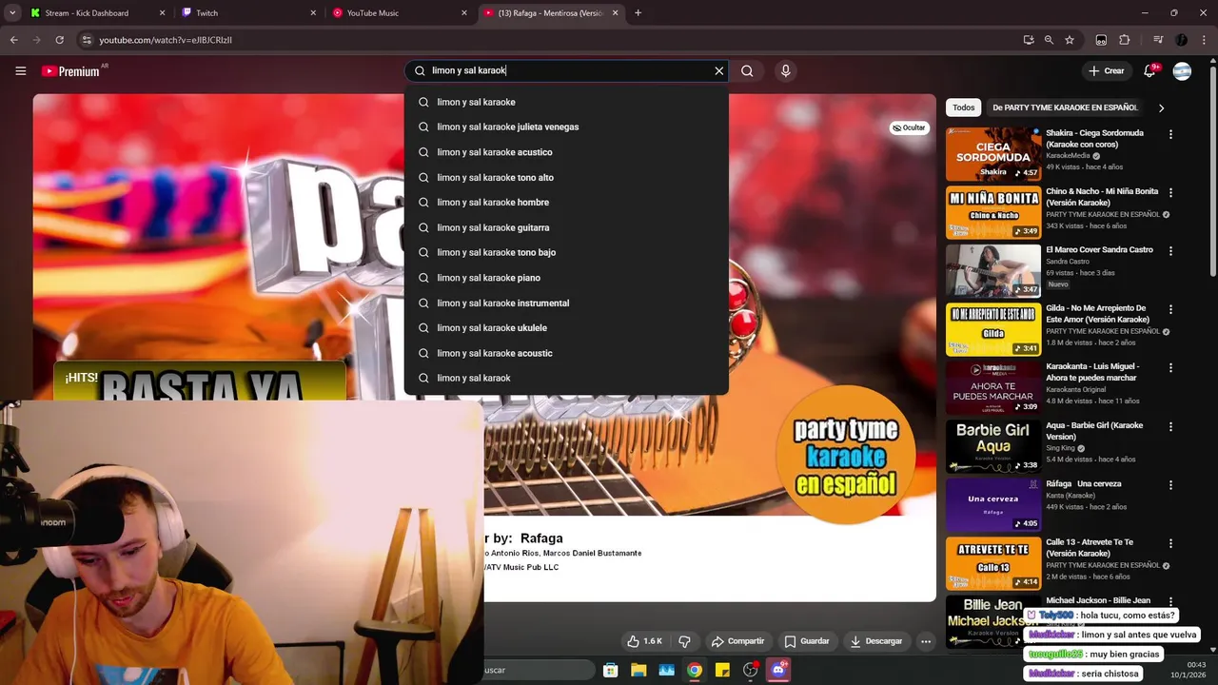
Task: Open the "Calle 13 - Atrevete Te Te" title
Action: tap(1090, 548)
